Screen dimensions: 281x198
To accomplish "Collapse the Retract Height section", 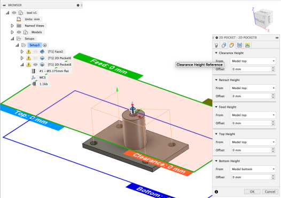I will 216,80.
